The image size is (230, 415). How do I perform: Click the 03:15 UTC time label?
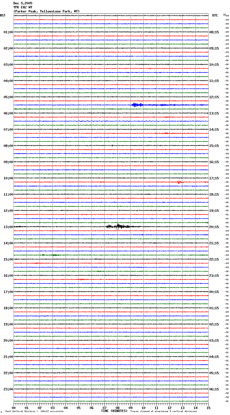click(214, 341)
